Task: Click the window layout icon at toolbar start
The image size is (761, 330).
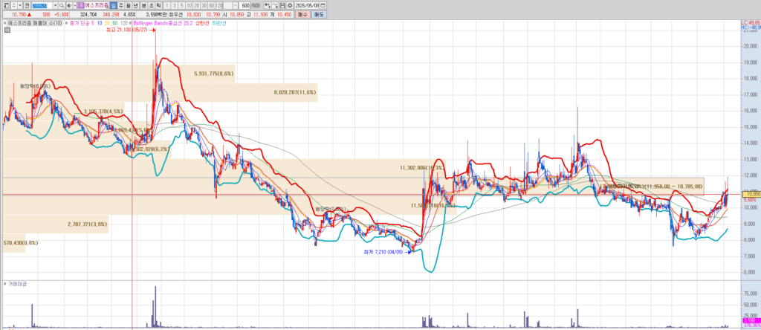Action: point(6,5)
